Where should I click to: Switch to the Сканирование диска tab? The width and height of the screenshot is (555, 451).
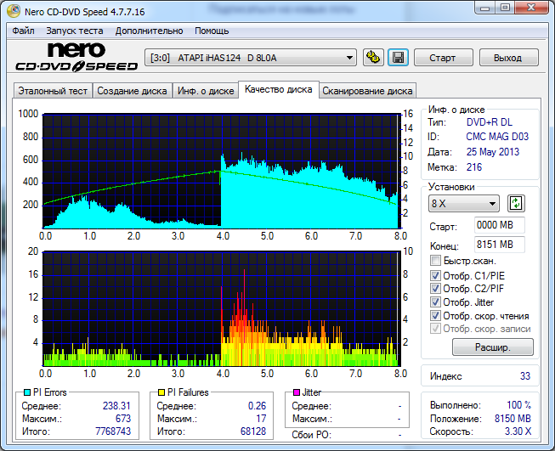[x=367, y=91]
